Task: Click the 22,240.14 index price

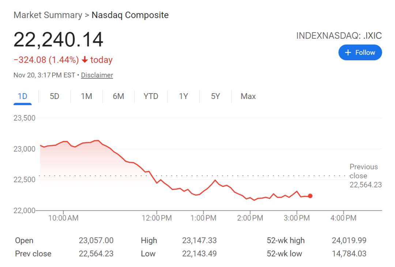Action: (59, 40)
